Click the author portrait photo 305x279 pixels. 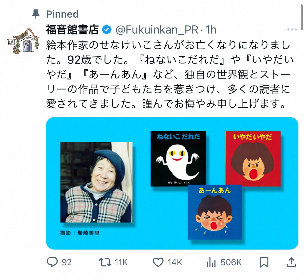(96, 182)
